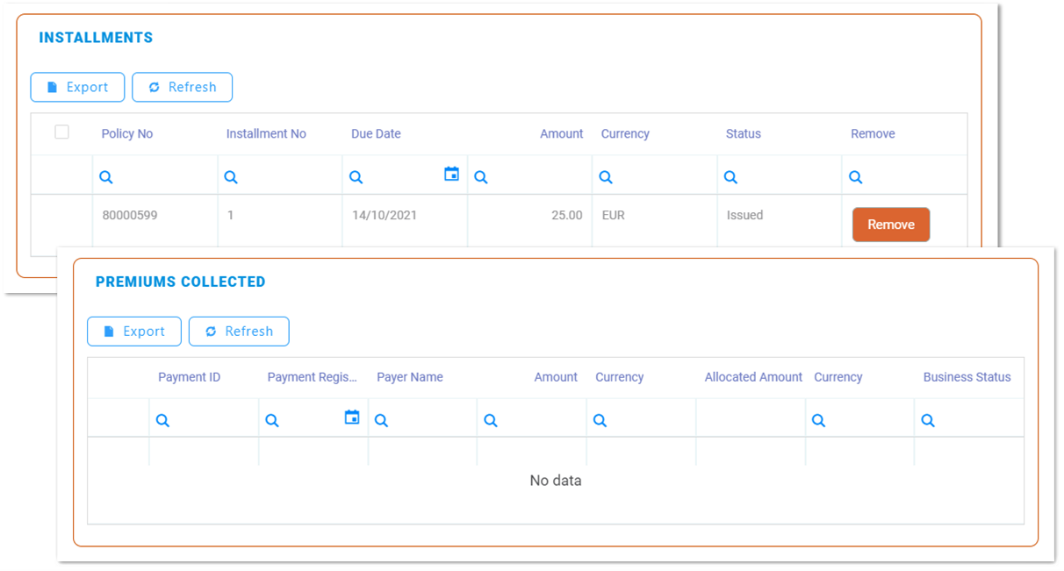
Task: Sort by Allocated Amount column header
Action: (752, 377)
